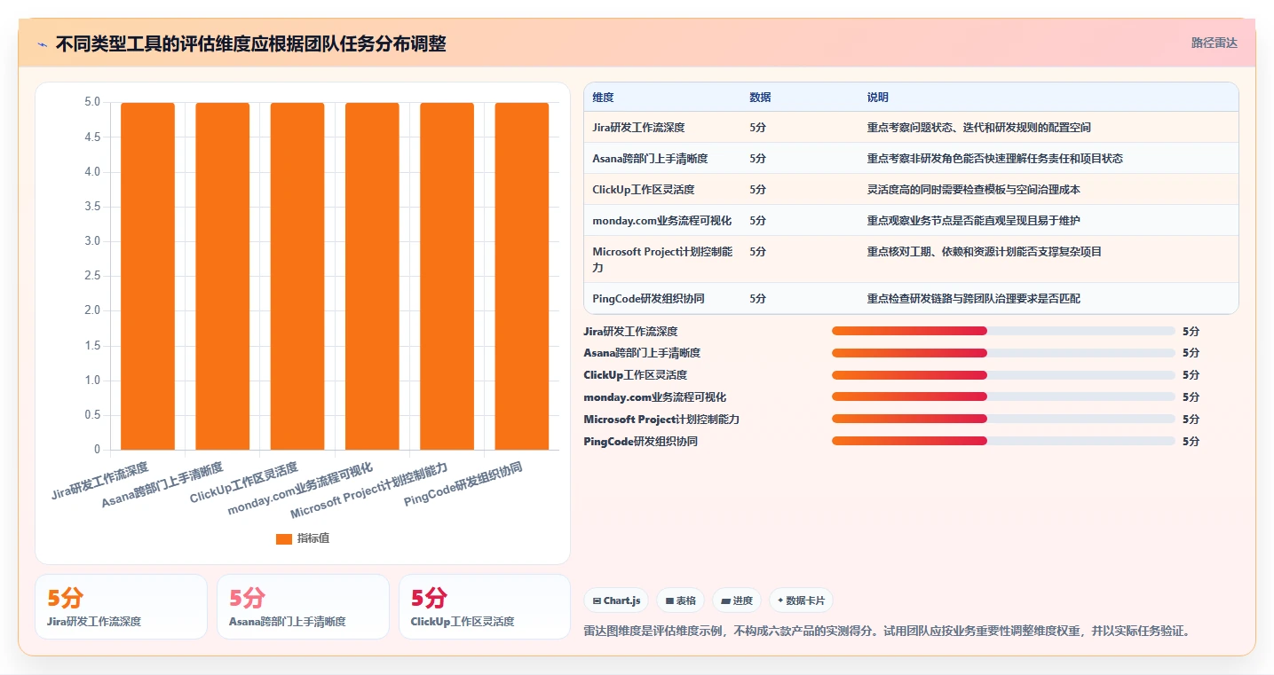Click the Microsoft Project计划控制能力 progress bar

1003,419
